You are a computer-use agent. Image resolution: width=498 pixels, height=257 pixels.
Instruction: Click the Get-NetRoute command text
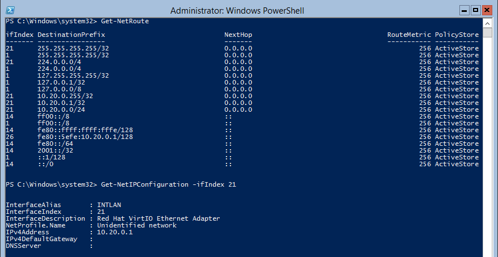point(125,21)
